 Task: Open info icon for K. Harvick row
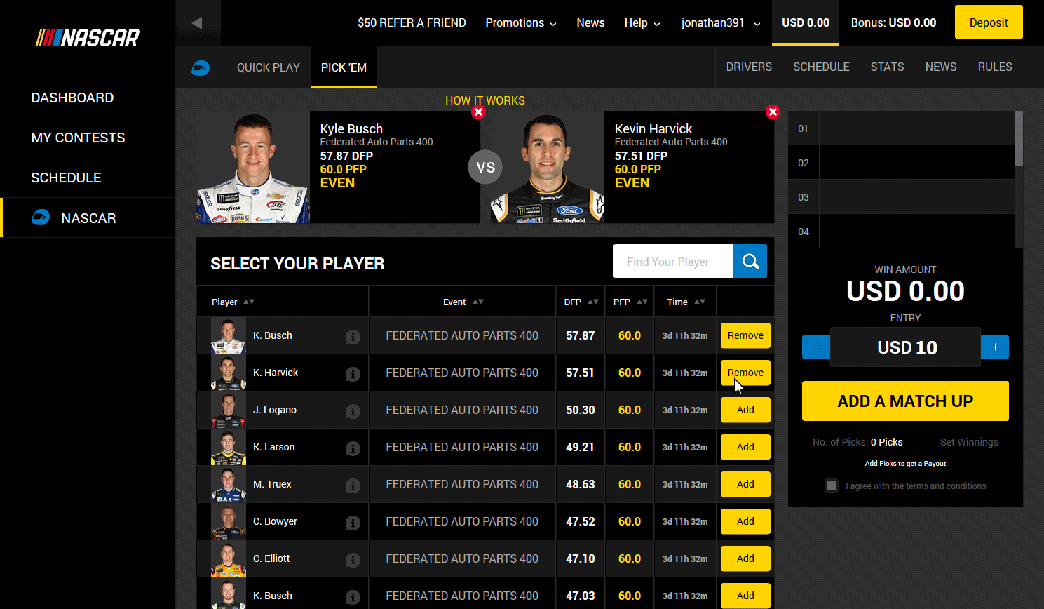(353, 375)
